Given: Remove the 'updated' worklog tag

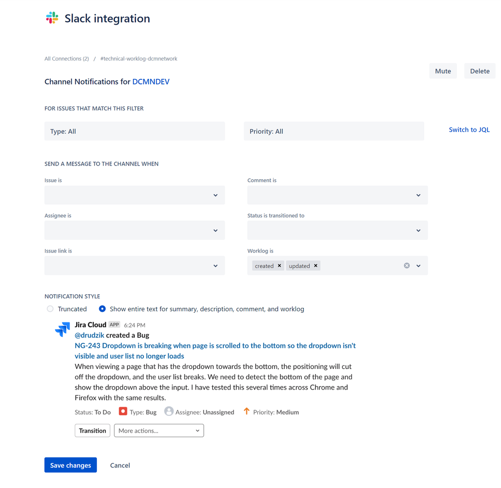Looking at the screenshot, I should point(315,266).
